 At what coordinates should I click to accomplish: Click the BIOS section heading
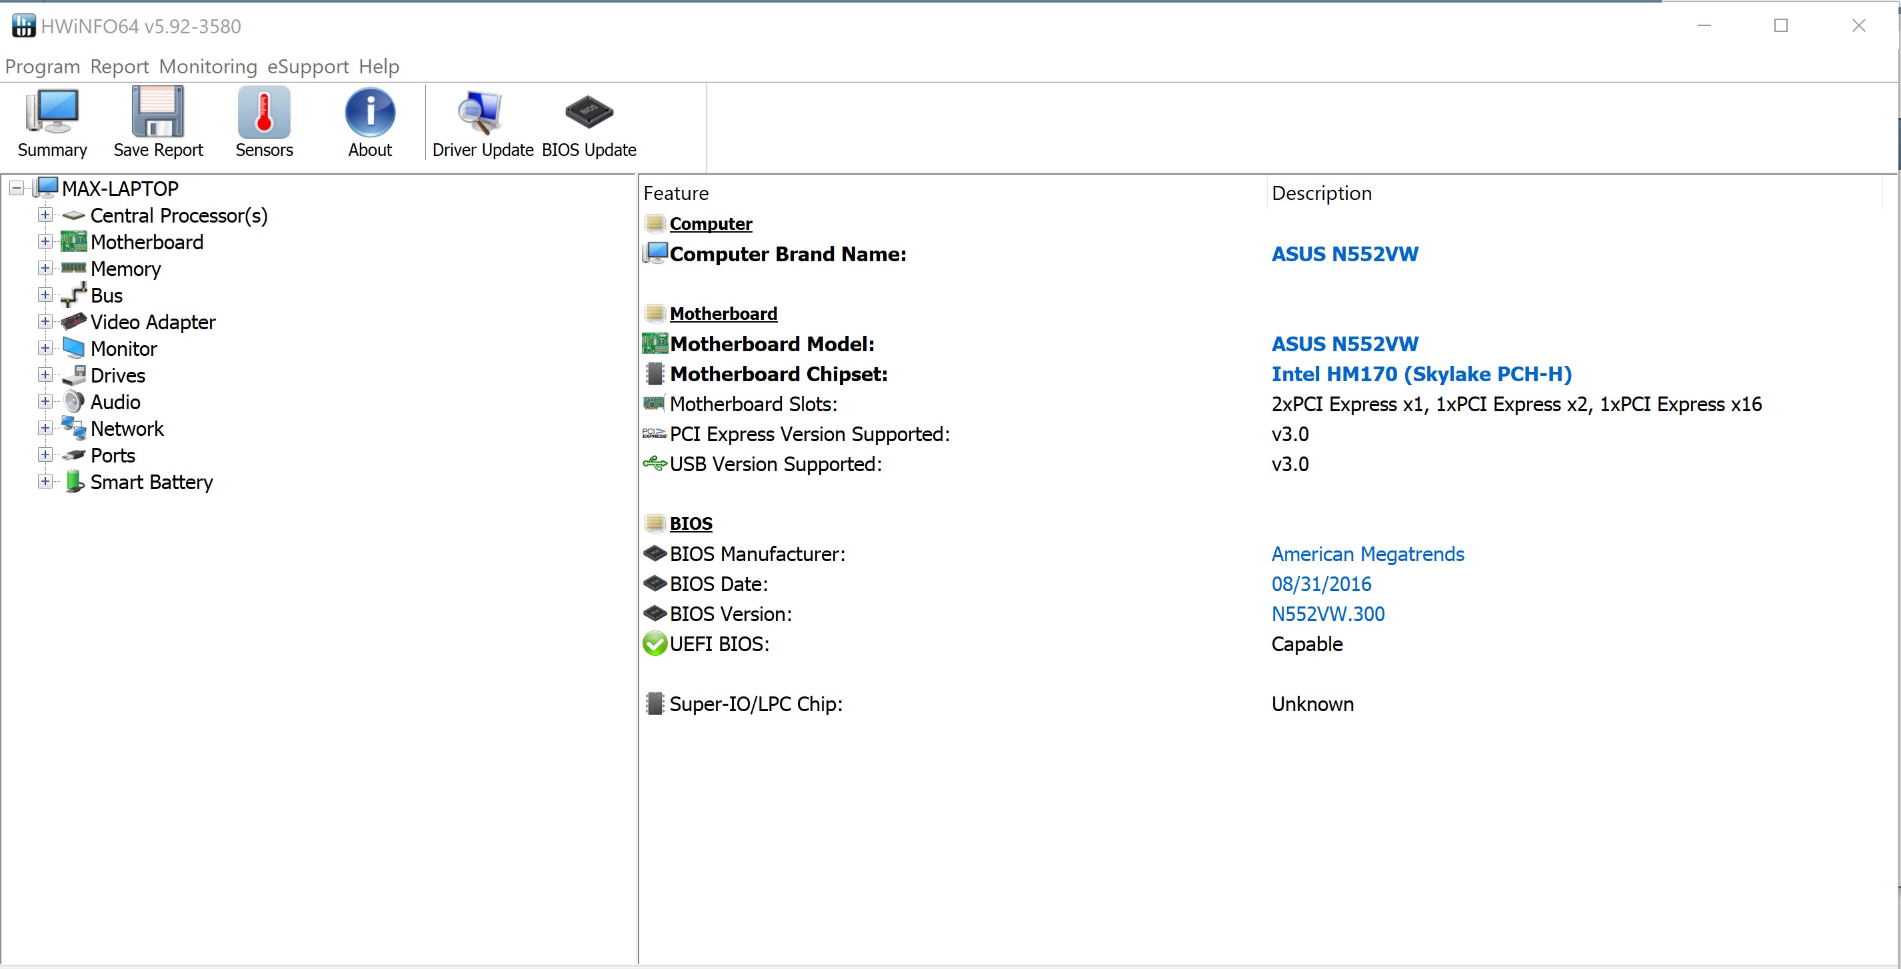691,523
